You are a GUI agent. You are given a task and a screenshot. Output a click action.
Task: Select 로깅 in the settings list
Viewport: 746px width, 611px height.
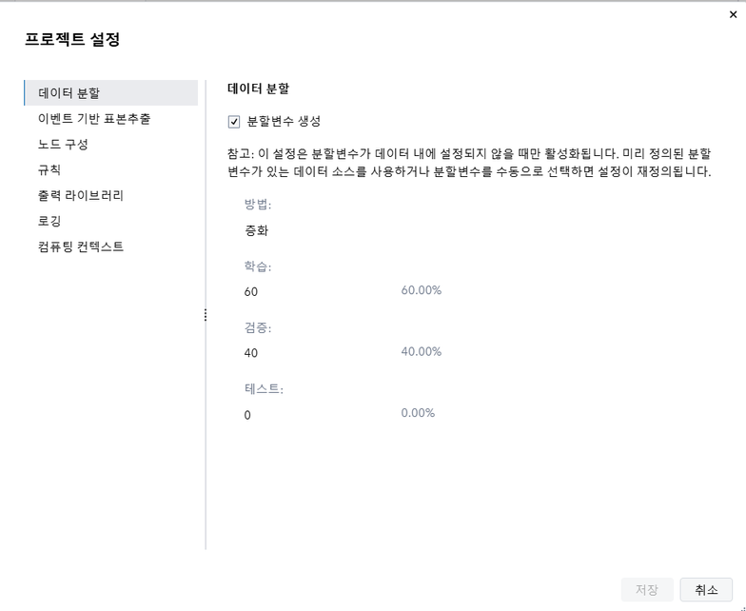coord(49,222)
